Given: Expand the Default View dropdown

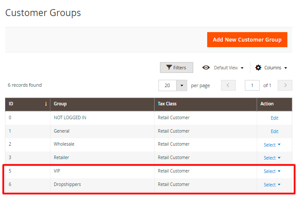Looking at the screenshot, I should point(228,68).
